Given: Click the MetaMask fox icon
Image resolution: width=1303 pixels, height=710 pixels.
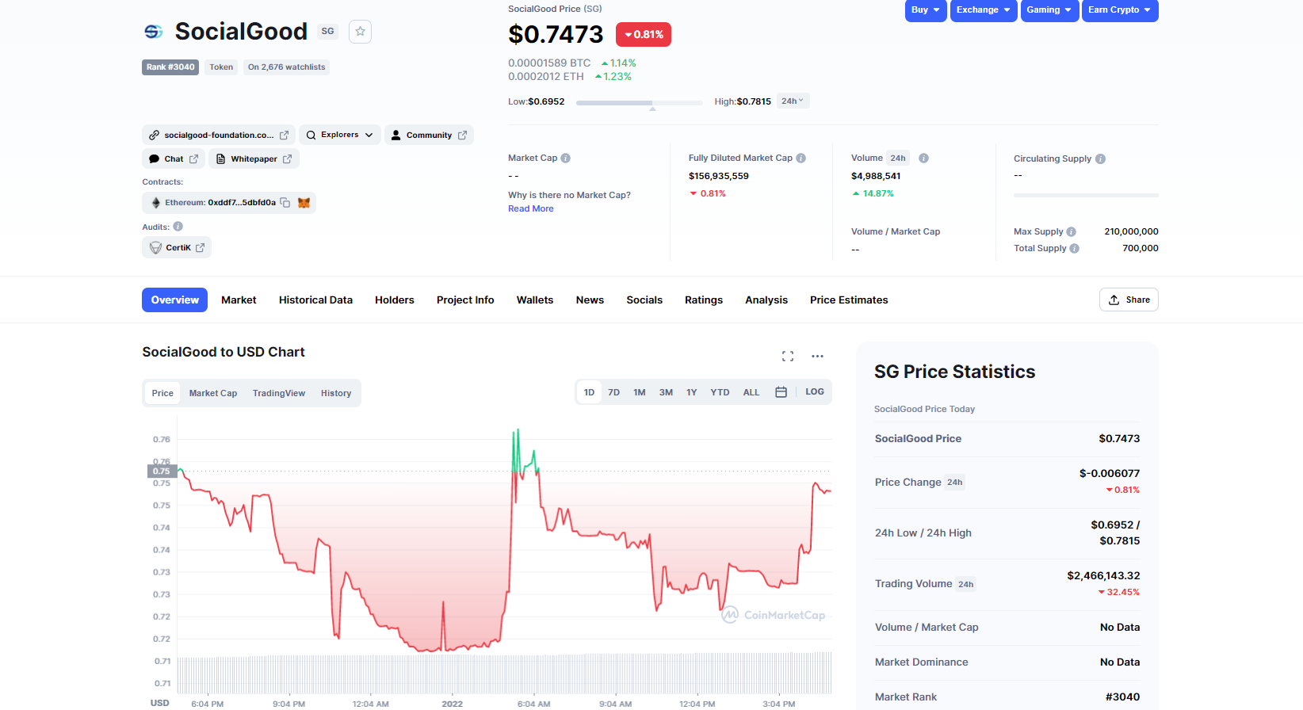Looking at the screenshot, I should (x=304, y=203).
